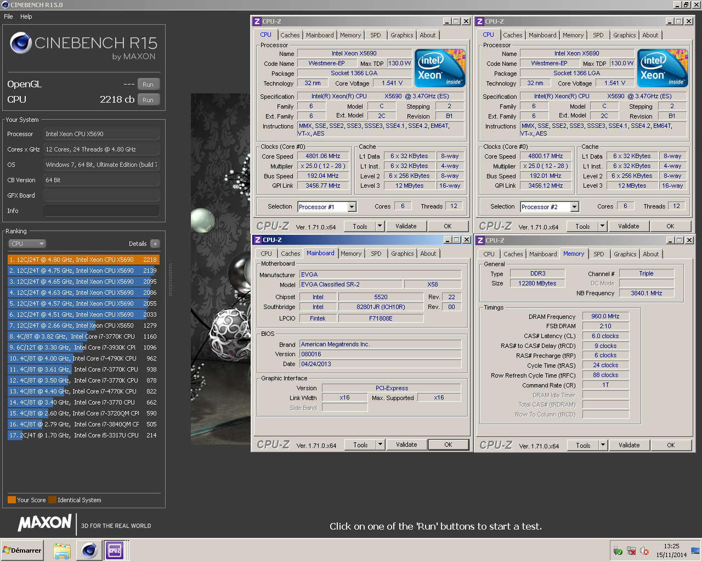Click the brown Identical System legend swatch

click(52, 500)
